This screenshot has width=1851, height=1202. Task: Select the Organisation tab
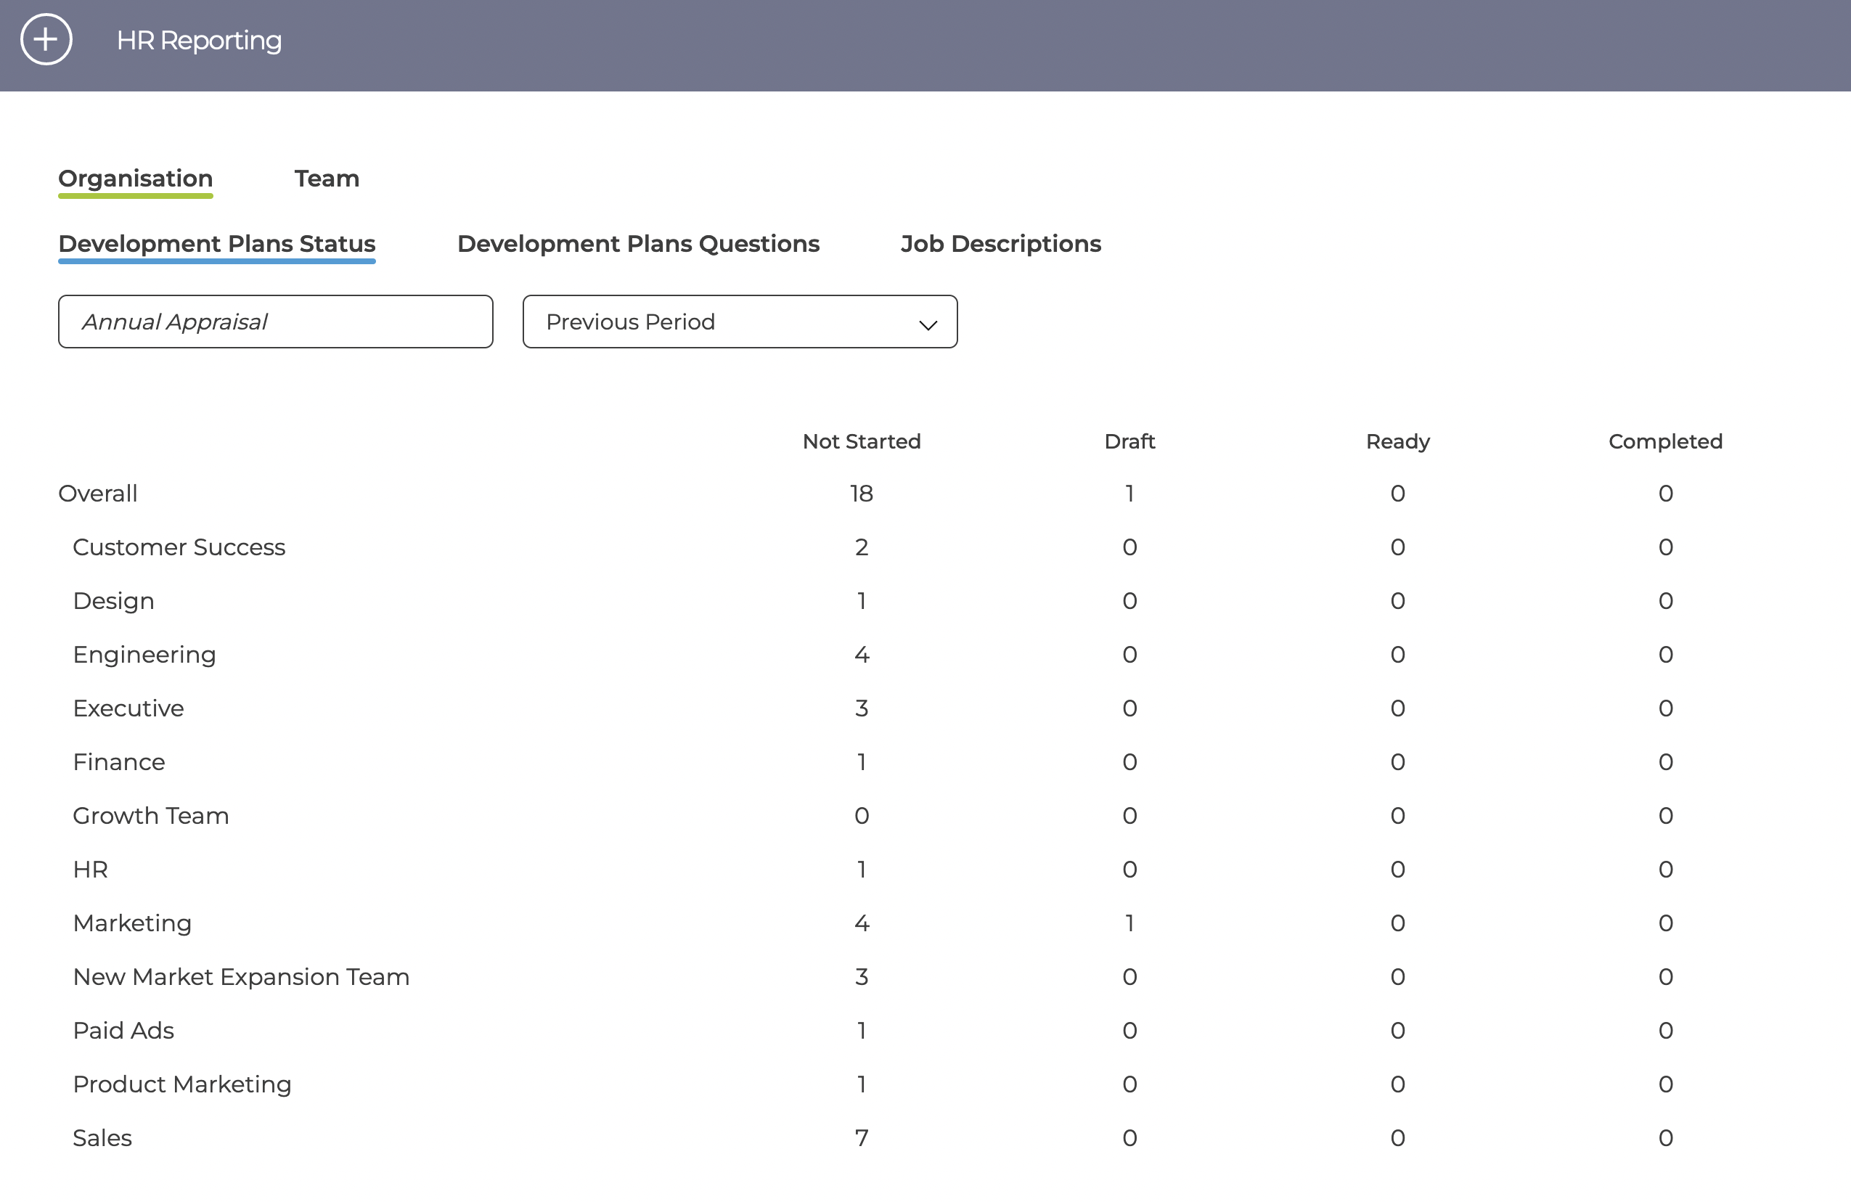(x=135, y=179)
